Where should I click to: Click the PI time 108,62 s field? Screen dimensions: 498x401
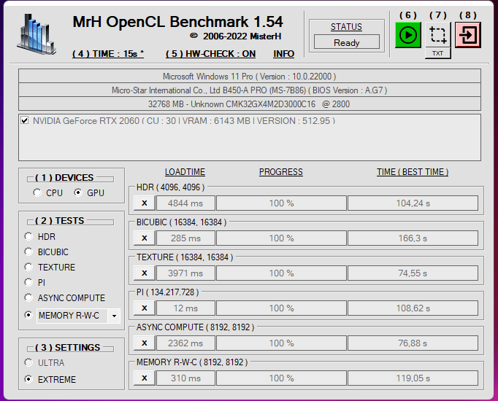point(413,308)
